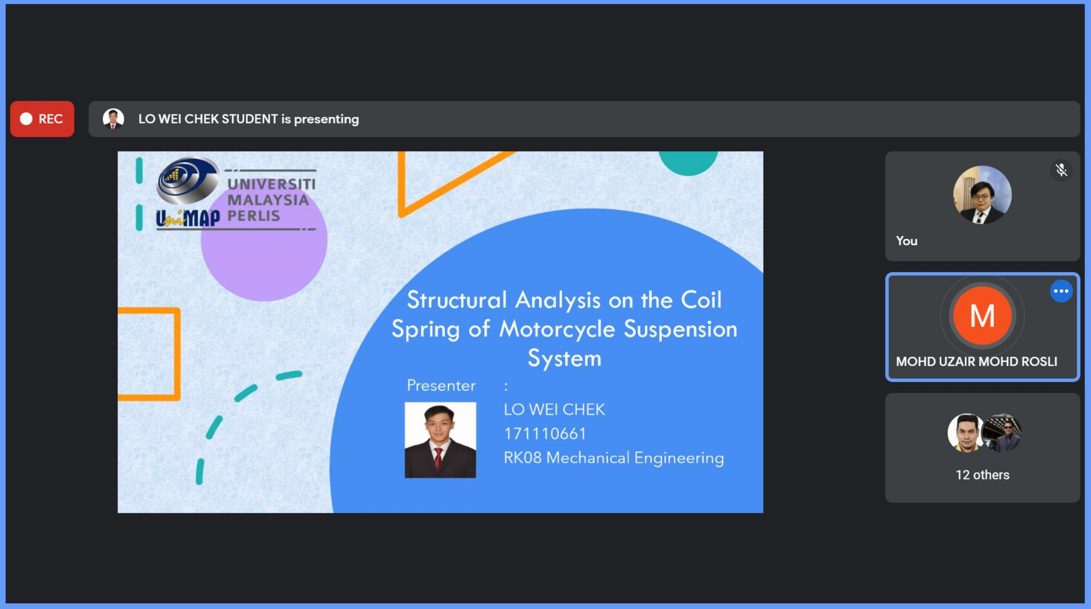Click the slide title "Structural Analysis on the Coil"
The height and width of the screenshot is (609, 1091).
click(564, 300)
